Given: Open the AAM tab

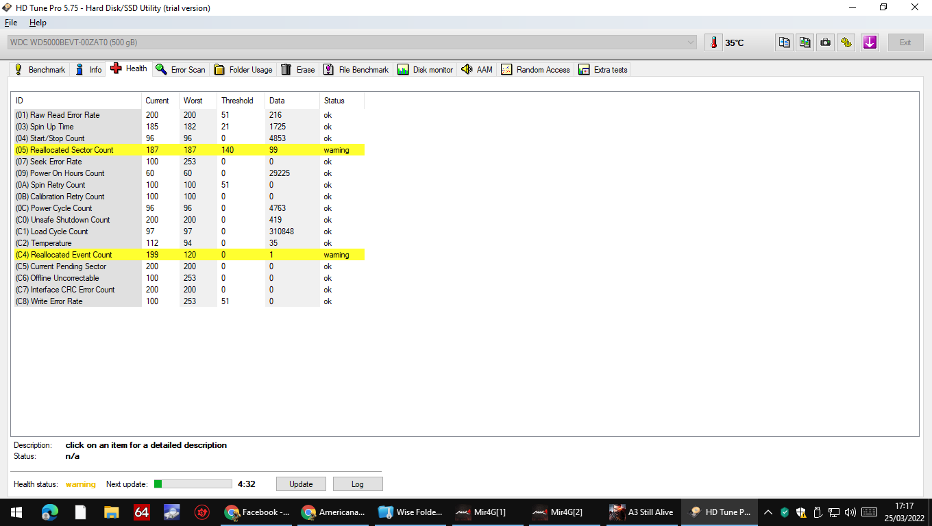Looking at the screenshot, I should click(x=477, y=70).
